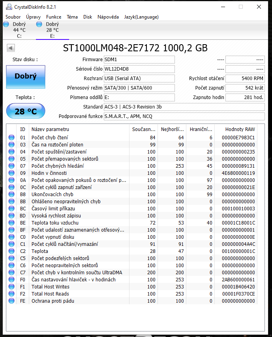The image size is (272, 337).
Task: Click the 5400 RPM rotation speed field
Action: coord(245,79)
